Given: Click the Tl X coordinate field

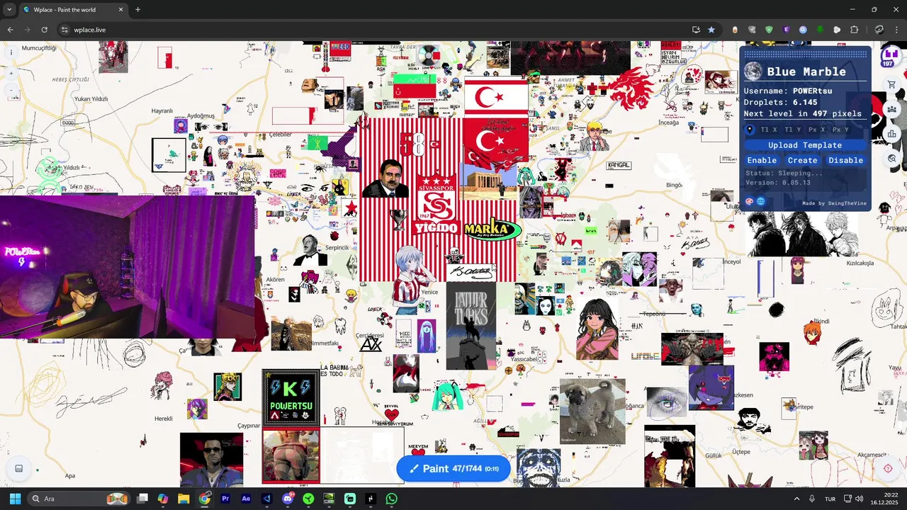Looking at the screenshot, I should pyautogui.click(x=769, y=130).
